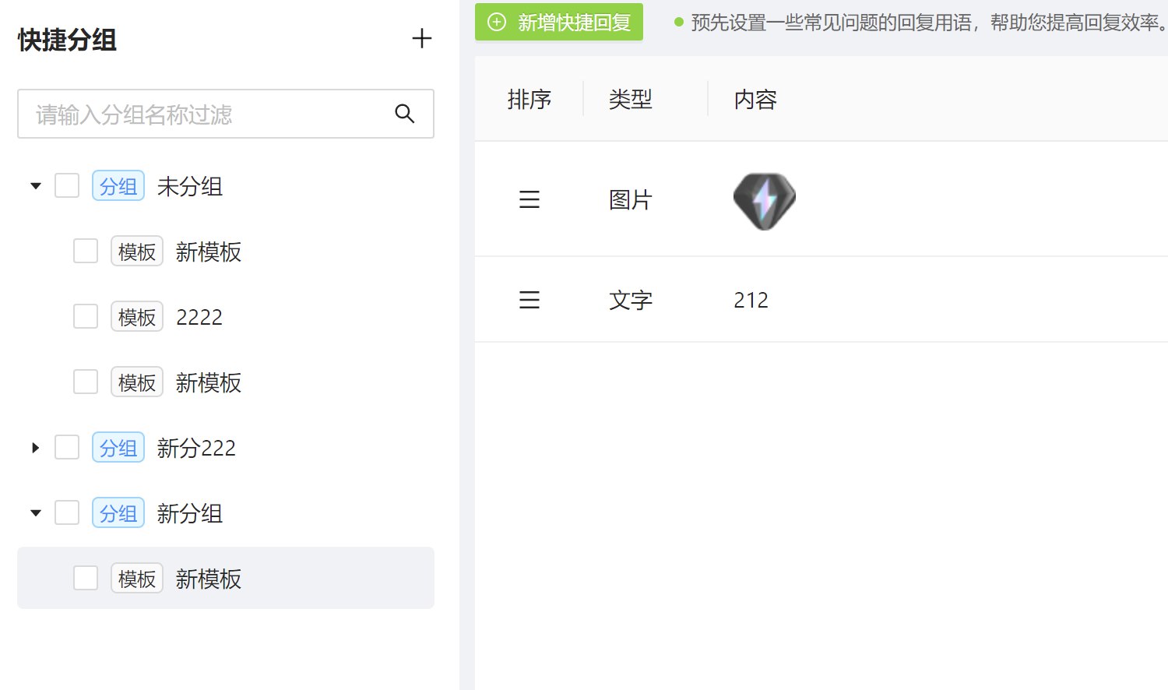
Task: Click the 模板 tag beside 2222
Action: point(137,317)
